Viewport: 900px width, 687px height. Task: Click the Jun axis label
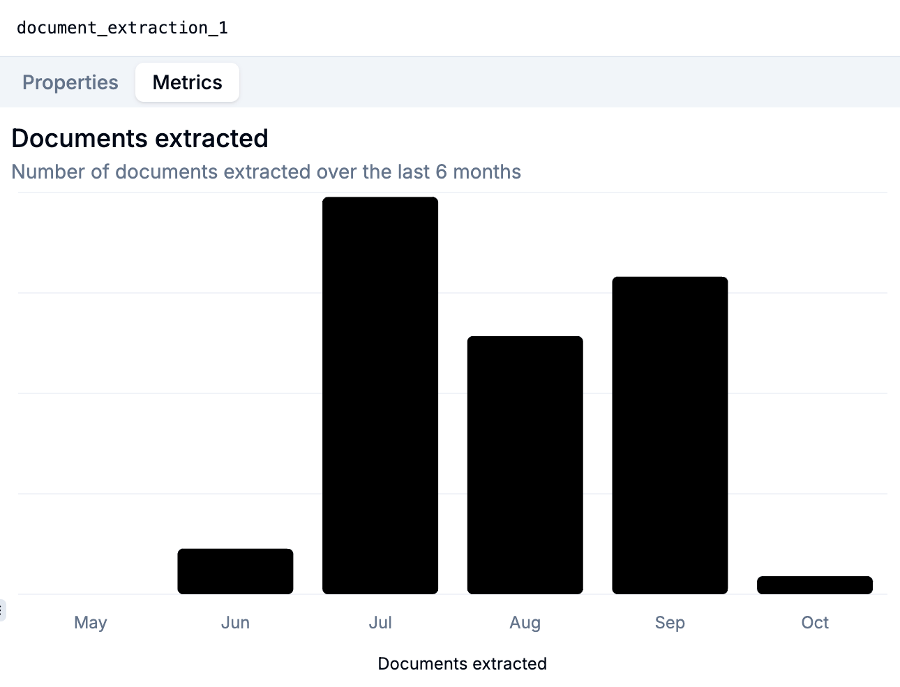click(235, 622)
